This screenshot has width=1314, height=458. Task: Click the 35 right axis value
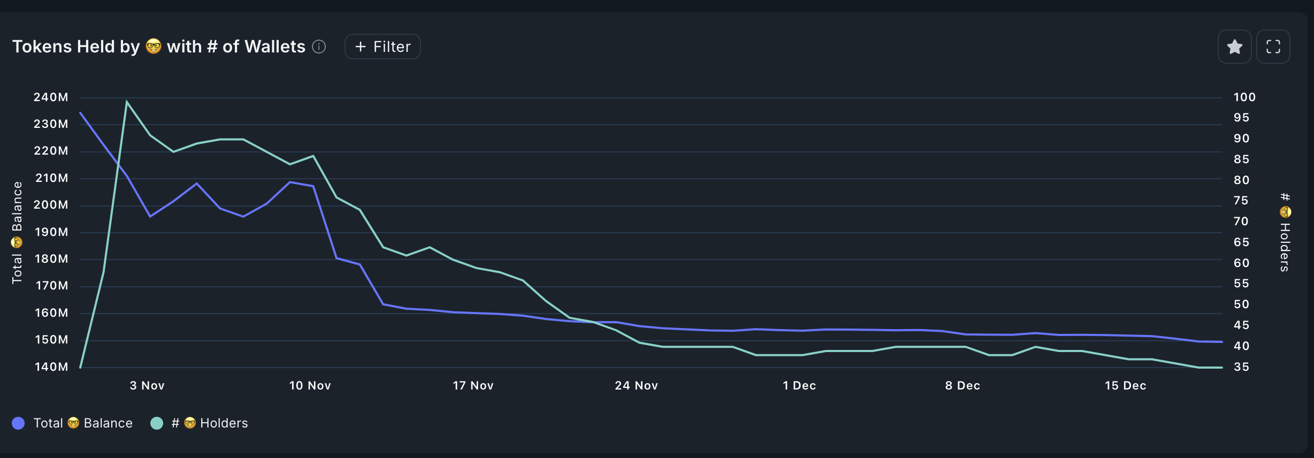1241,367
